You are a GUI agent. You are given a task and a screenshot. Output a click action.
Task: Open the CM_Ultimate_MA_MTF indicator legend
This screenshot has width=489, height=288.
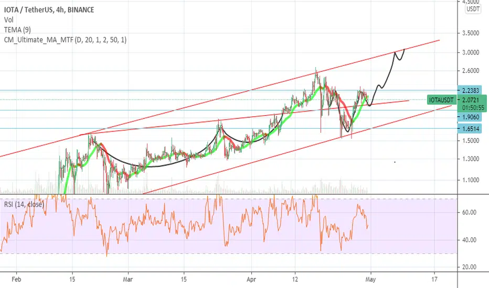click(x=65, y=40)
